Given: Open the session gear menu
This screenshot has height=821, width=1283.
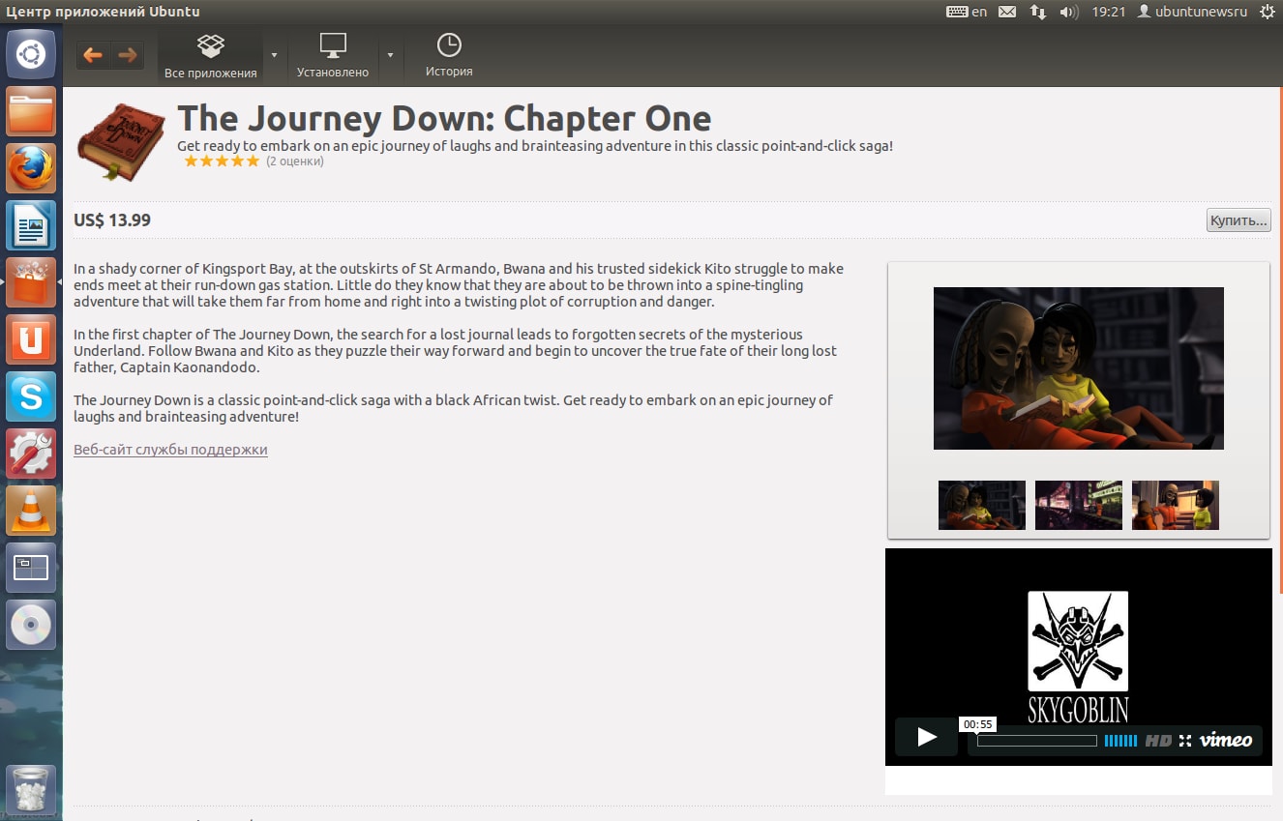Looking at the screenshot, I should point(1268,12).
